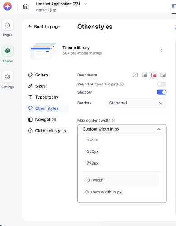176x226 pixels.
Task: Choose Custom width in px option in list
Action: pos(121,192)
